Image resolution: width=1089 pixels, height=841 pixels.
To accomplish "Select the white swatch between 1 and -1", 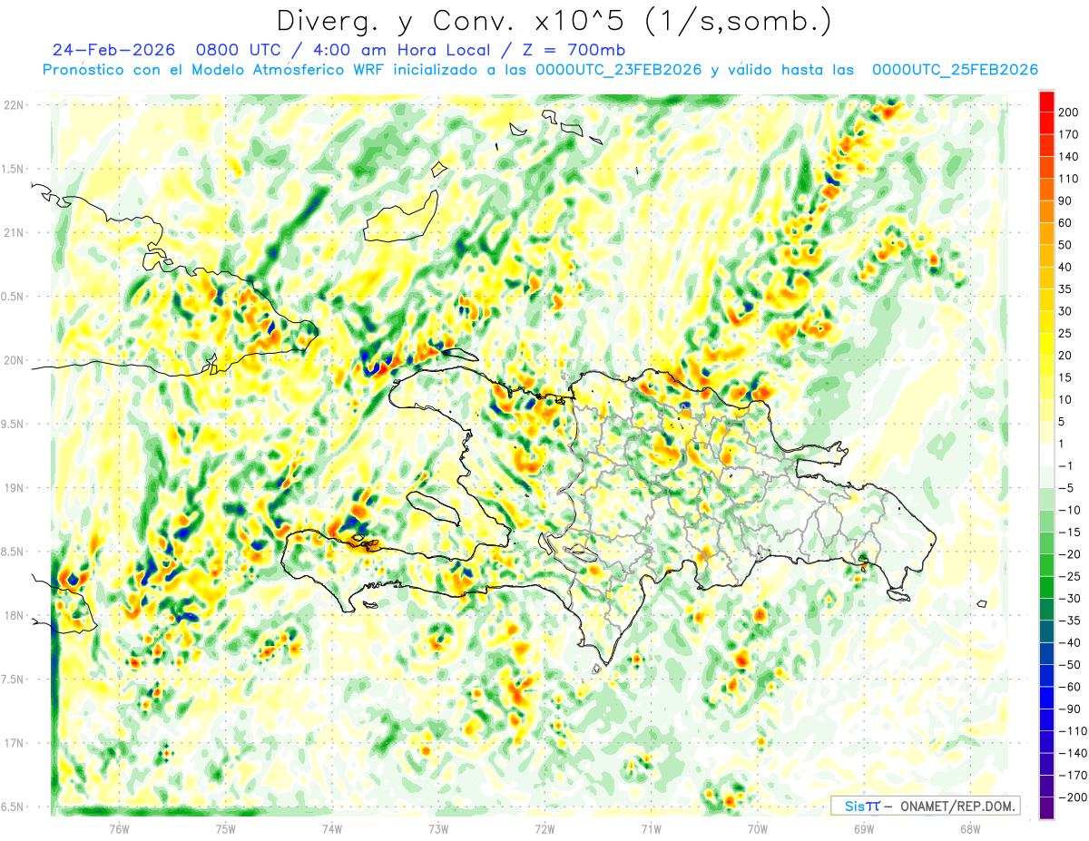I will pyautogui.click(x=1046, y=455).
